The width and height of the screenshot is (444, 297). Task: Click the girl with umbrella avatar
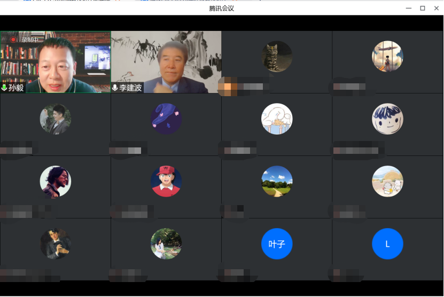[x=387, y=56]
